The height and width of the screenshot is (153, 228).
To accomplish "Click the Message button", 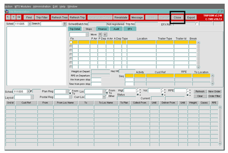I will 137,17.
